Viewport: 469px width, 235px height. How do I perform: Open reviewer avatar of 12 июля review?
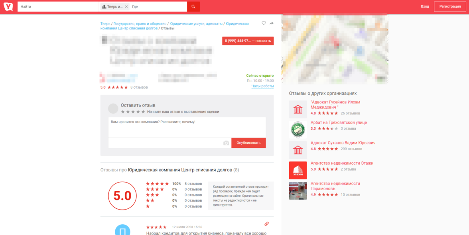pyautogui.click(x=123, y=230)
